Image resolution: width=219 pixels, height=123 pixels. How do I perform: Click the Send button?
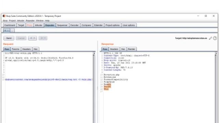(9, 38)
